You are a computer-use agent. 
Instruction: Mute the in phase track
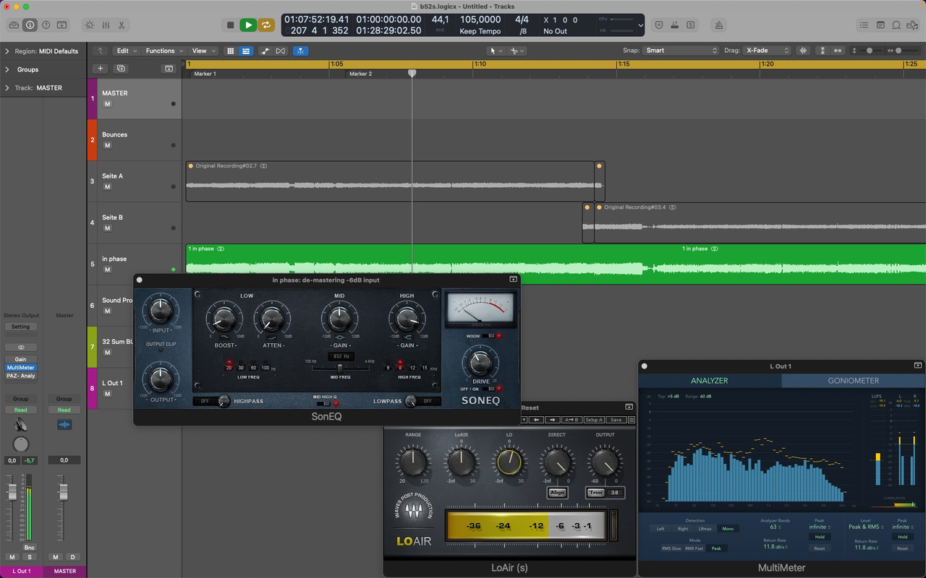tap(107, 269)
